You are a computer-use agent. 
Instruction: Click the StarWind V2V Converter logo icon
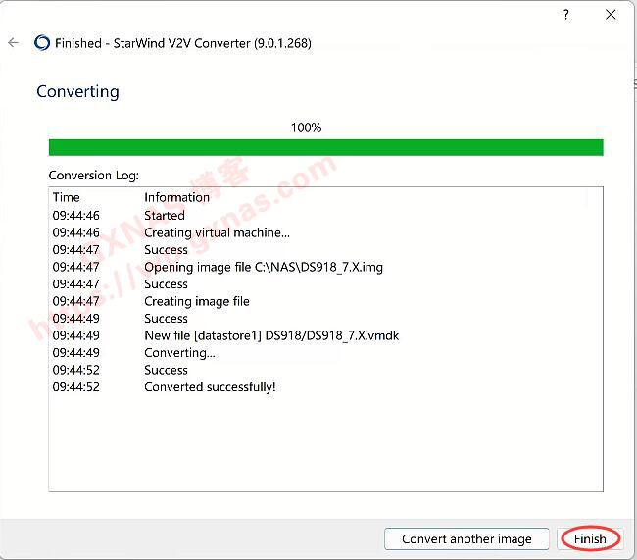[42, 43]
